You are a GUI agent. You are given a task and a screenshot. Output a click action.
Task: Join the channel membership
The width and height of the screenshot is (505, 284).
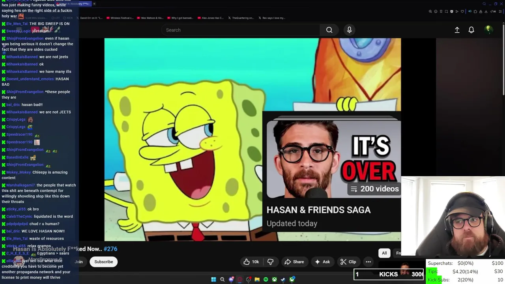pos(79,262)
